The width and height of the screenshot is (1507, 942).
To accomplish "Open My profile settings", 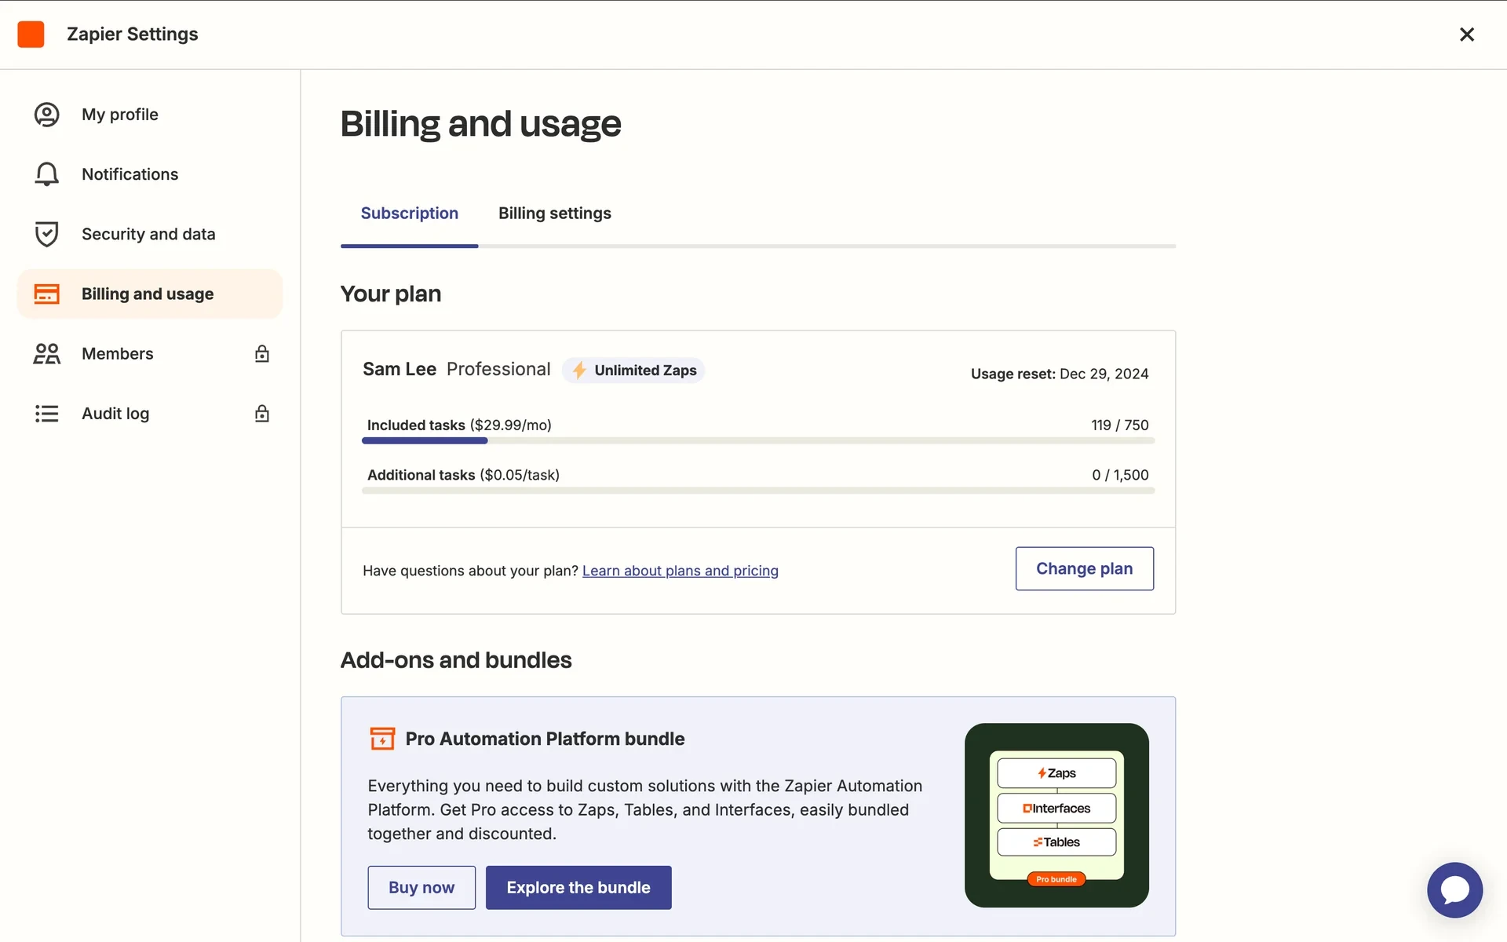I will tap(149, 115).
